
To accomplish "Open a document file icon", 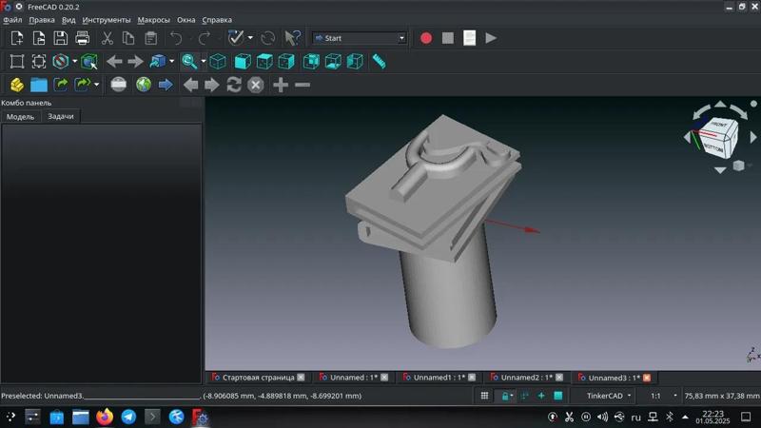I will click(39, 38).
